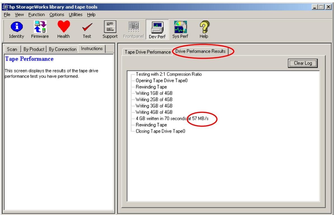Select 'Testing with 2:1 Compression Ratio' log line
Image resolution: width=335 pixels, height=215 pixels.
pos(169,74)
